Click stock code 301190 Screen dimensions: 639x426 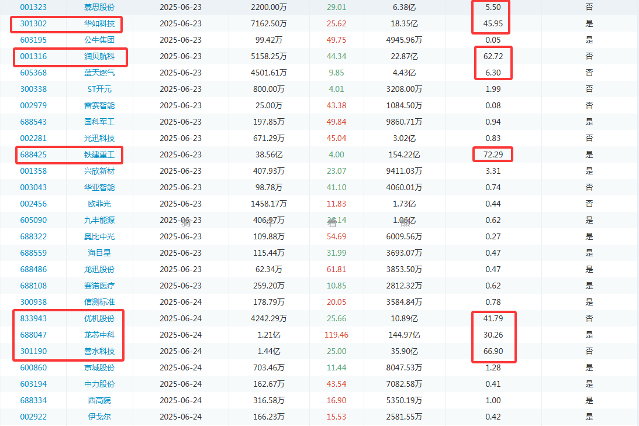tap(33, 351)
